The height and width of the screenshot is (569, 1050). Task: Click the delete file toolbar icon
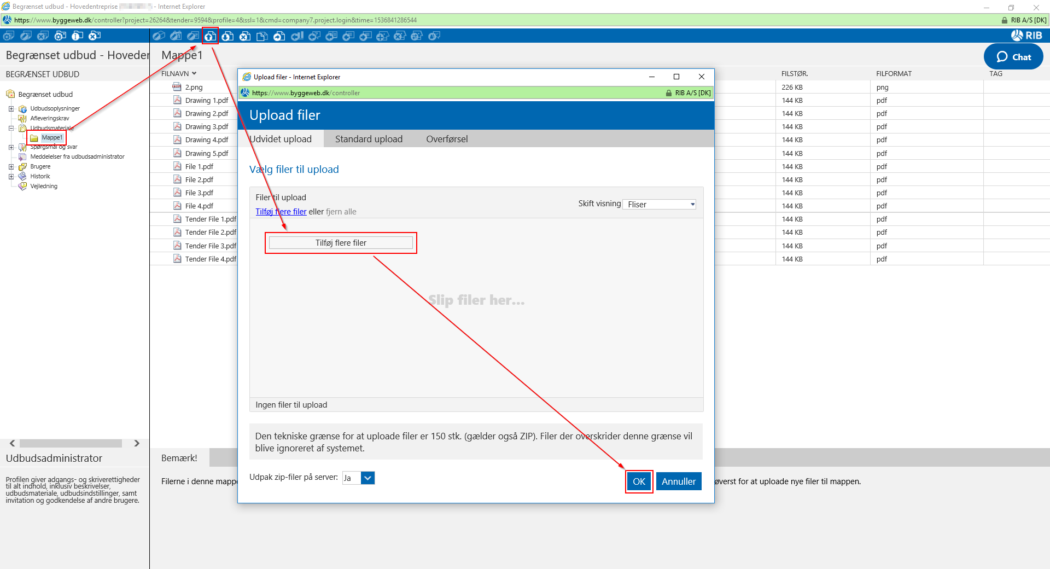pyautogui.click(x=245, y=36)
